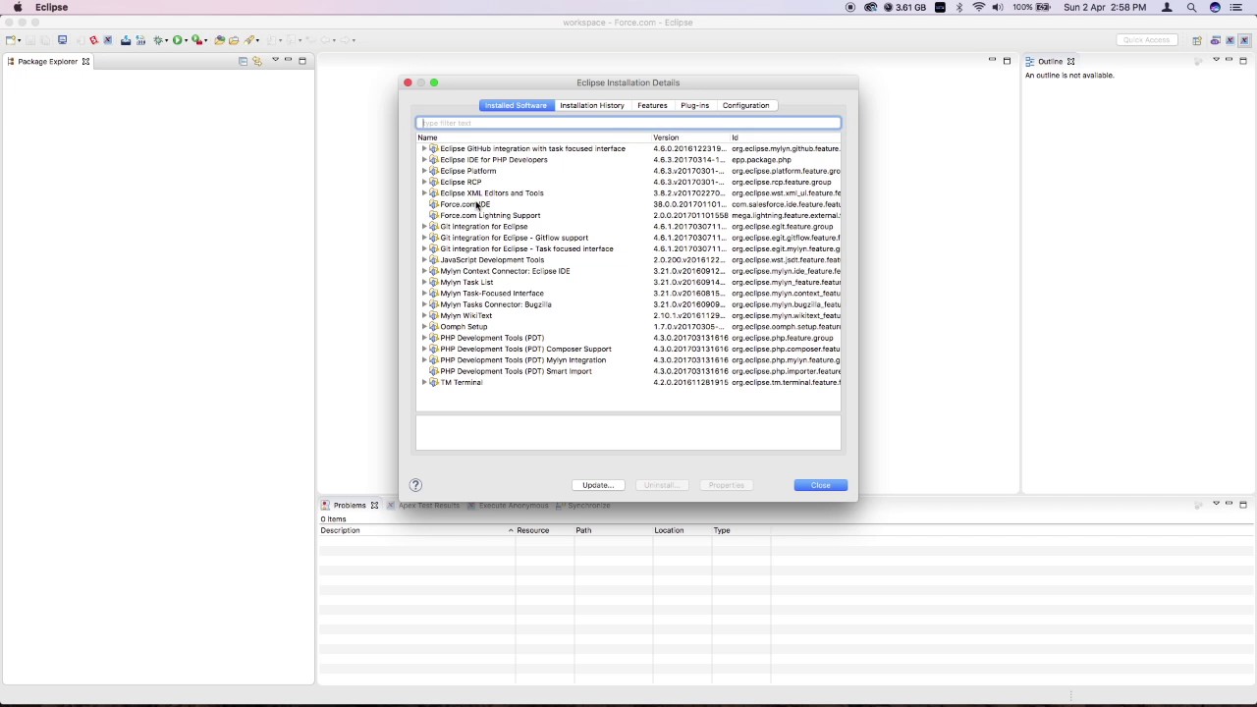
Task: Select PHP Development Tools (PDT) Composer Support
Action: 628,350
